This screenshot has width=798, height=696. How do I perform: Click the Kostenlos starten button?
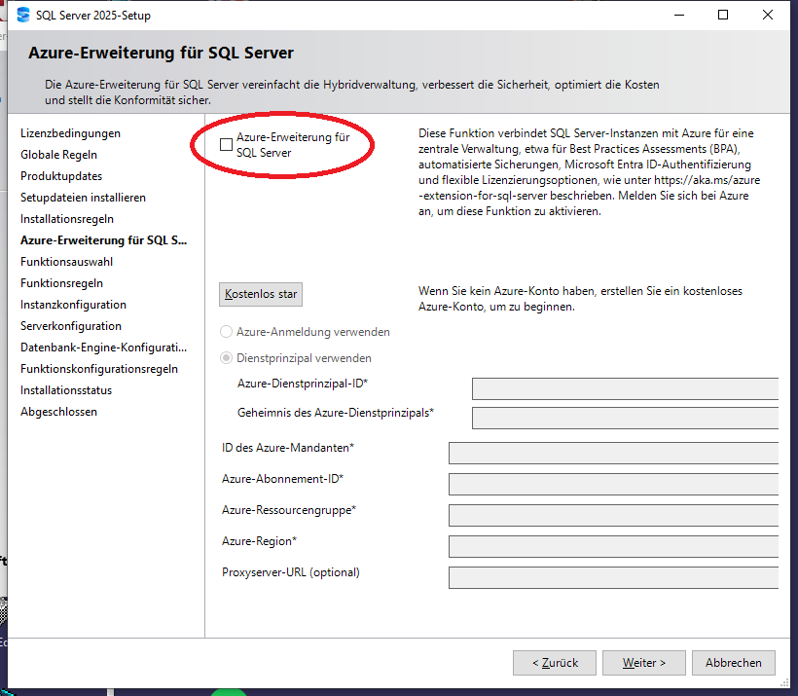(x=261, y=294)
